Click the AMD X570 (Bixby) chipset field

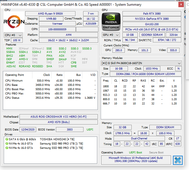coord(59,122)
